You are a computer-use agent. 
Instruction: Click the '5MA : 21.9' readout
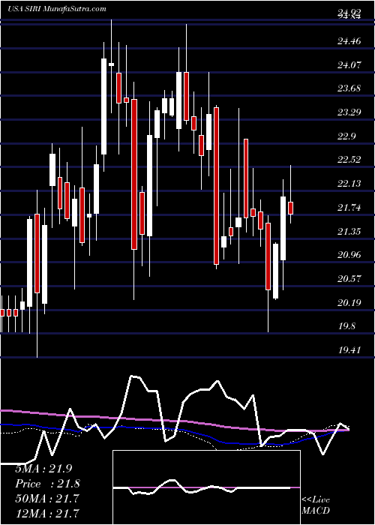click(x=43, y=469)
